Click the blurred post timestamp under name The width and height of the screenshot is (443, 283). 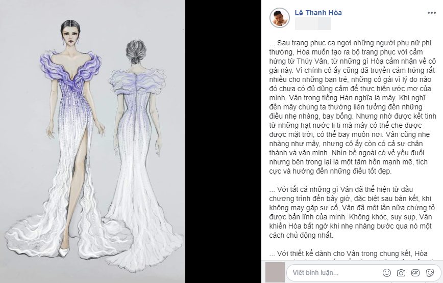pos(313,24)
